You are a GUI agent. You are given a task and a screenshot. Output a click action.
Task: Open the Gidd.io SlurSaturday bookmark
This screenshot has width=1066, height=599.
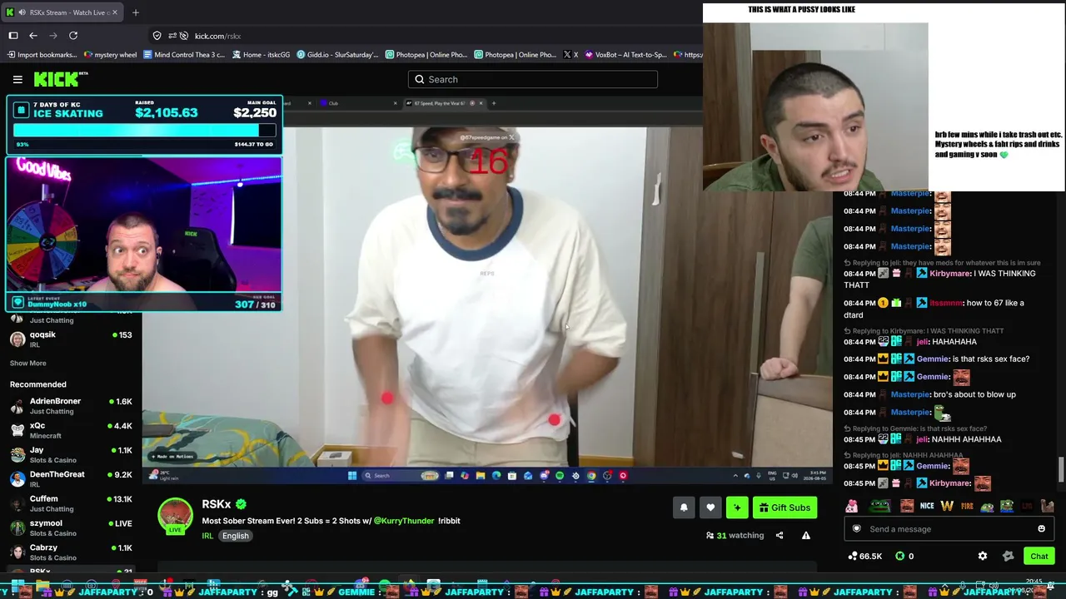[x=337, y=55]
